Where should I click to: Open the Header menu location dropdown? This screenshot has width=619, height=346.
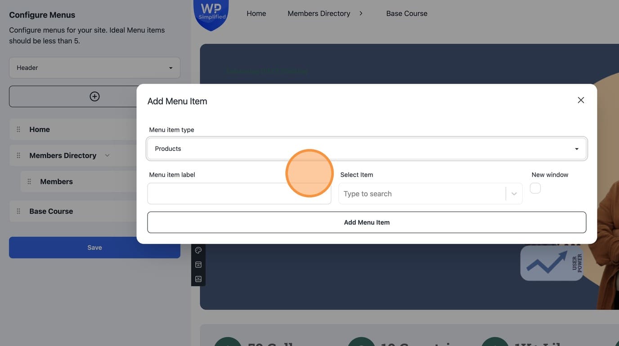[94, 68]
